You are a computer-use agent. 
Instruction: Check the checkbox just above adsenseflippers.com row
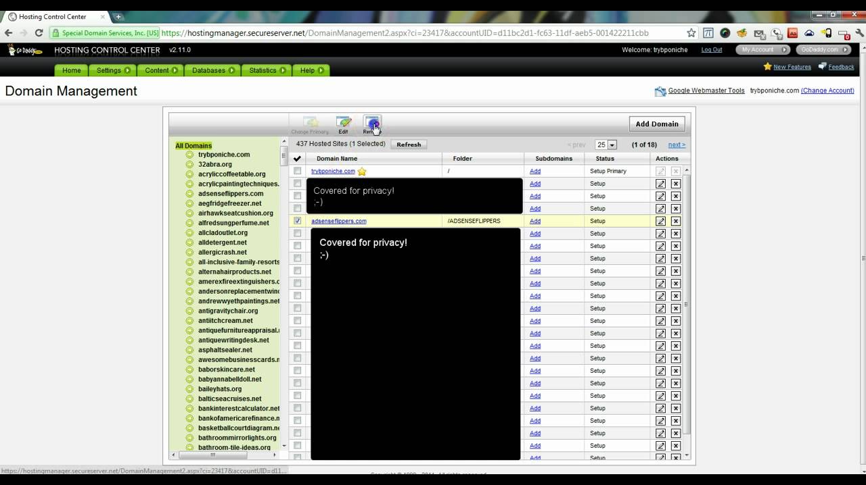click(297, 209)
